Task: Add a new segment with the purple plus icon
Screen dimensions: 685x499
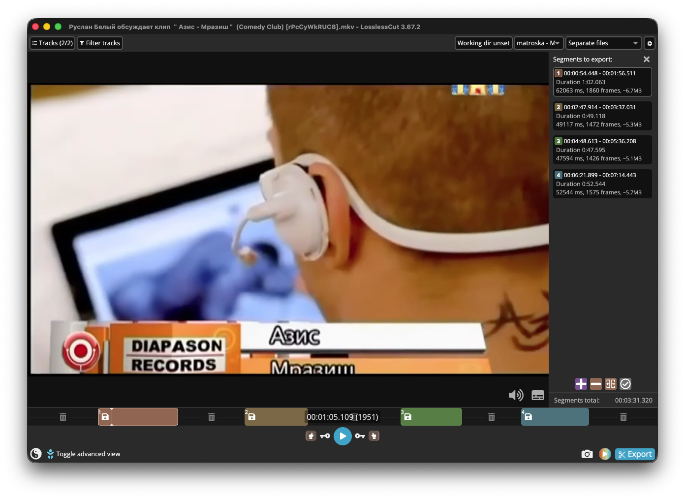Action: pos(581,384)
